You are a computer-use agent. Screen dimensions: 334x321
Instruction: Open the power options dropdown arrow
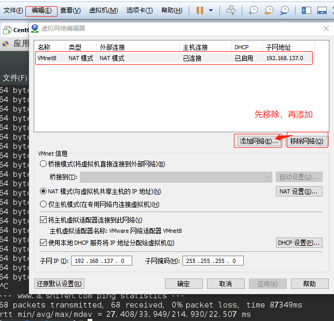(211, 10)
